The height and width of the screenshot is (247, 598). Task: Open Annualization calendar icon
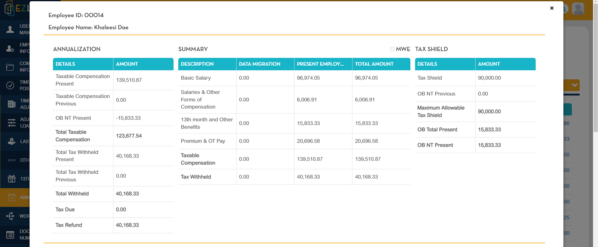pyautogui.click(x=12, y=197)
